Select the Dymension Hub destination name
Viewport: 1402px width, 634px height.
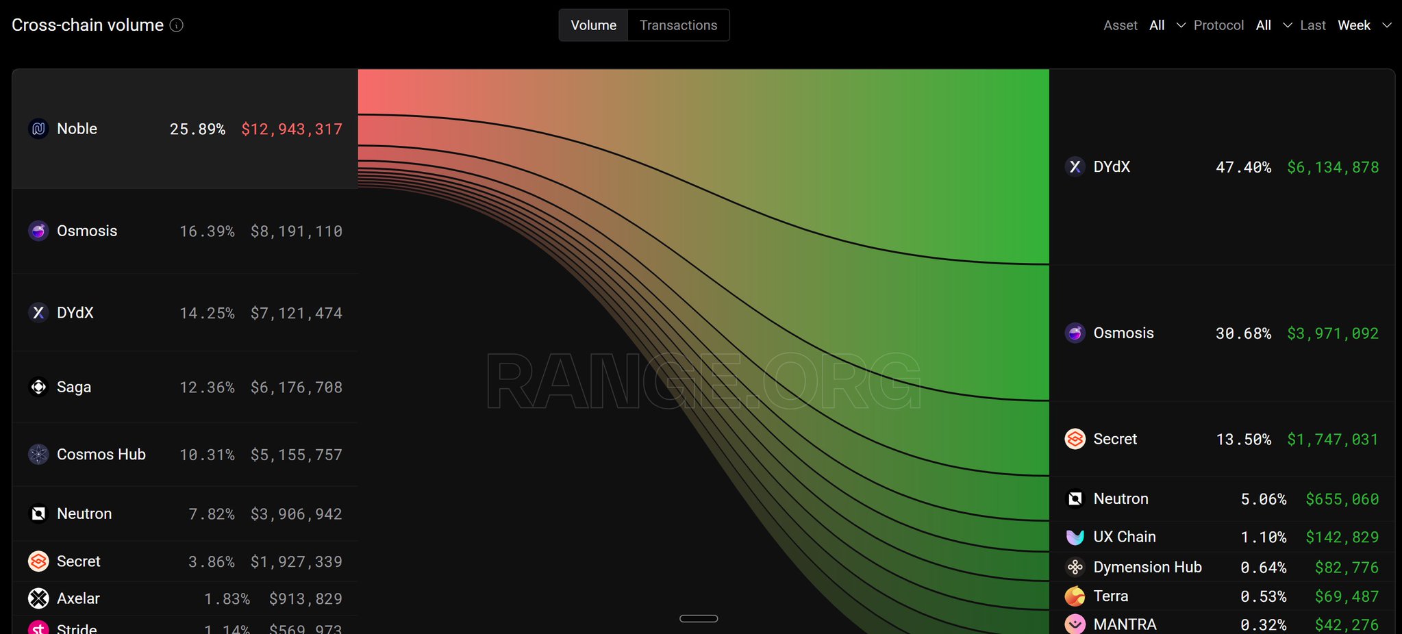(x=1147, y=567)
